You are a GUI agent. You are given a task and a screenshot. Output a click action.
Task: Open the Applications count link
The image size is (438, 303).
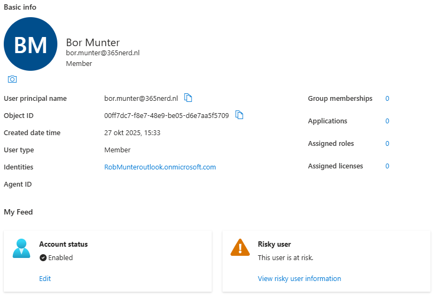(x=387, y=121)
